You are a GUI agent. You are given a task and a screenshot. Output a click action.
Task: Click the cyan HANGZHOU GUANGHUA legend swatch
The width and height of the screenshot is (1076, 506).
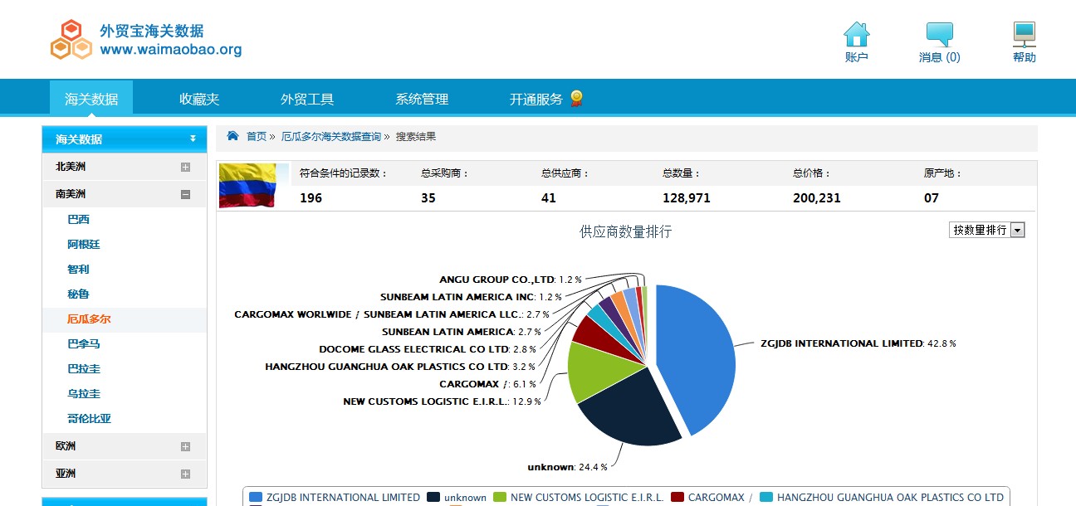pyautogui.click(x=766, y=497)
